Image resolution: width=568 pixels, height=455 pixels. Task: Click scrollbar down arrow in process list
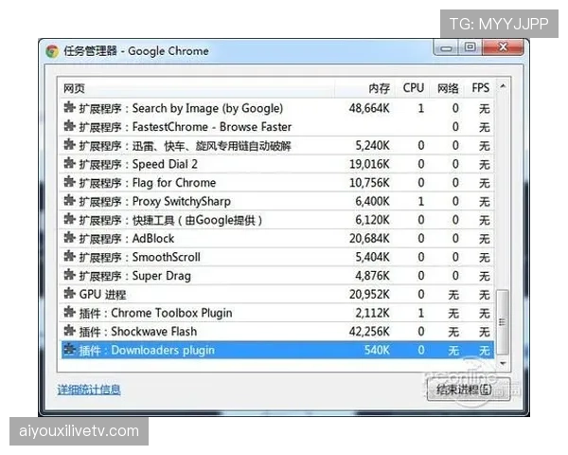coord(503,363)
